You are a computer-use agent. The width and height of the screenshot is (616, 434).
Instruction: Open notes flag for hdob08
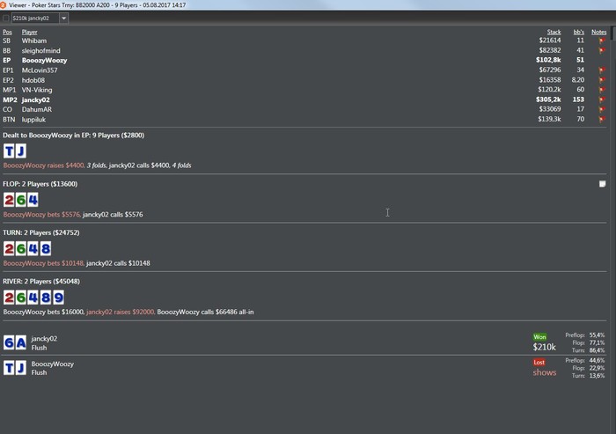601,80
